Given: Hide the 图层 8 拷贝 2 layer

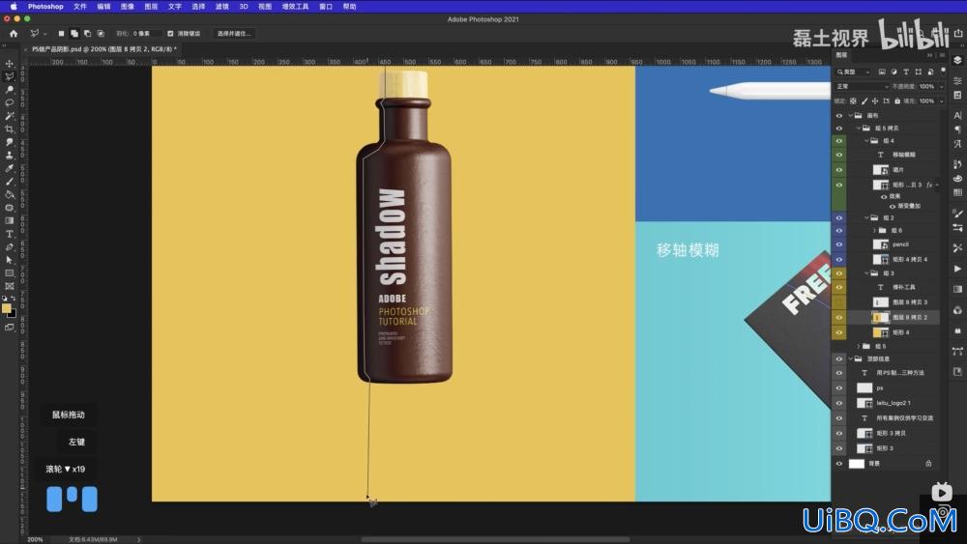Looking at the screenshot, I should pos(838,317).
